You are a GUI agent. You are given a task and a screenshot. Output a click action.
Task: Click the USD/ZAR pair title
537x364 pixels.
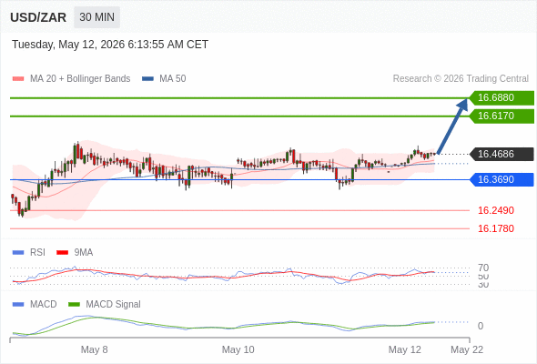point(38,17)
